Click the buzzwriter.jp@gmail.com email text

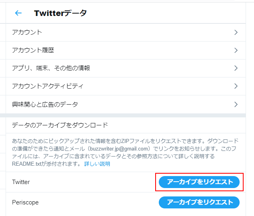click(113, 149)
